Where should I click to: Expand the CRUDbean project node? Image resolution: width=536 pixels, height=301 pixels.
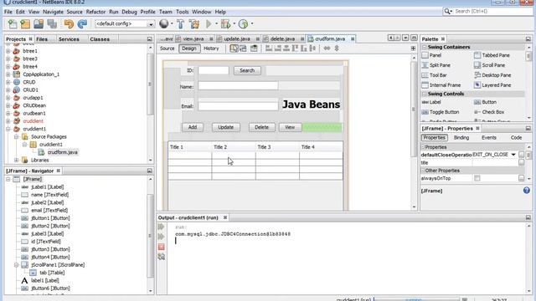point(8,105)
